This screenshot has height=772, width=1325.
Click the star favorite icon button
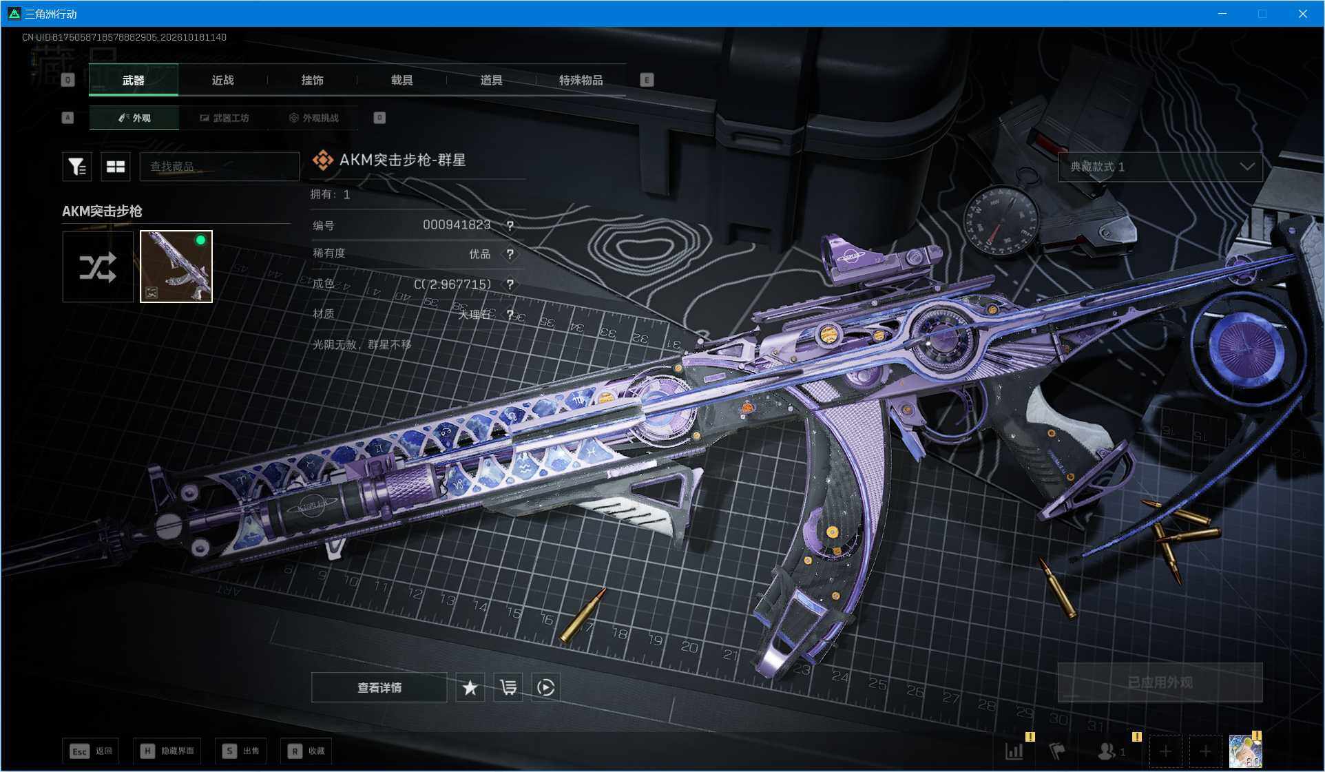pos(470,687)
